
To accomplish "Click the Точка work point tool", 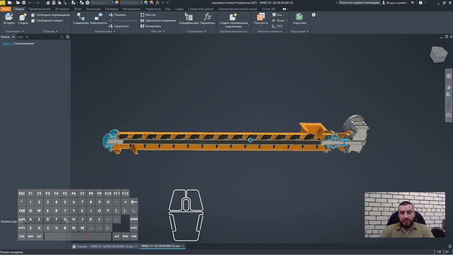I will (x=278, y=21).
